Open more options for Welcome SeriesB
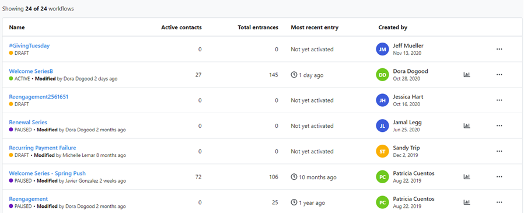The width and height of the screenshot is (524, 213). pyautogui.click(x=499, y=75)
